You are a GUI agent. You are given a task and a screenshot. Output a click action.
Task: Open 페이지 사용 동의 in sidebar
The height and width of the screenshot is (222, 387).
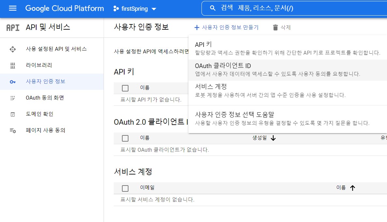[x=52, y=130]
